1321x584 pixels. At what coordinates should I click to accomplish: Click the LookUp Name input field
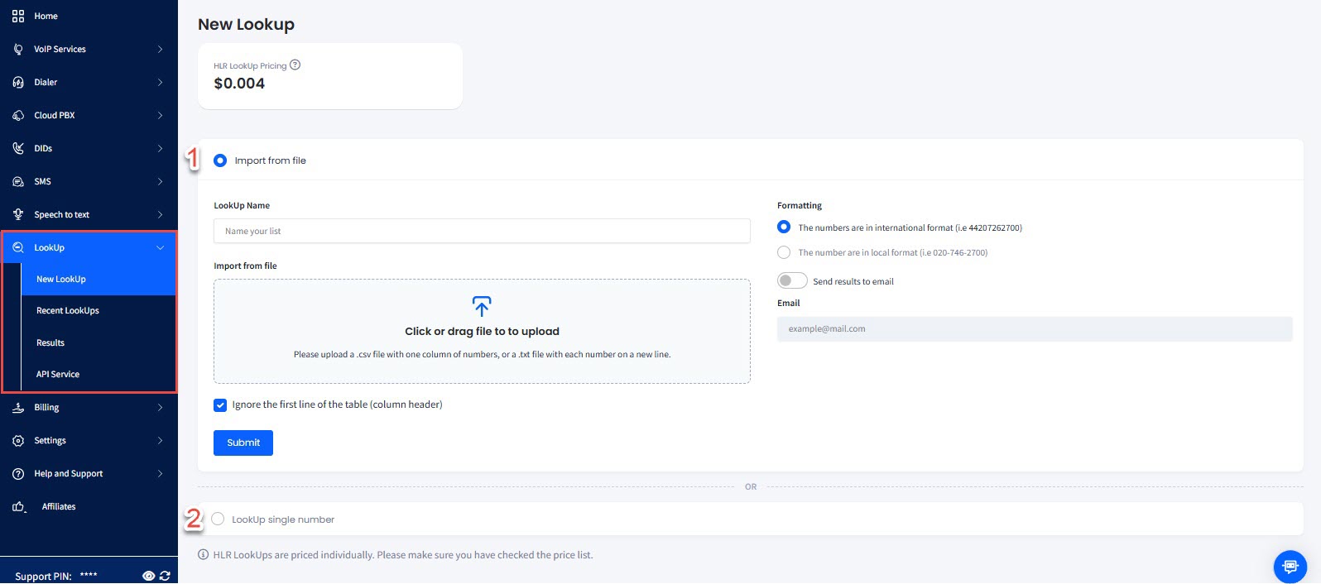click(482, 231)
